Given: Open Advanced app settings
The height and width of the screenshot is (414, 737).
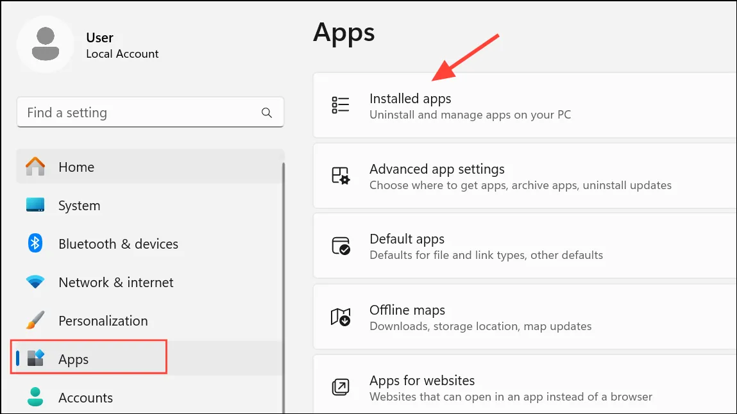Looking at the screenshot, I should coord(525,176).
